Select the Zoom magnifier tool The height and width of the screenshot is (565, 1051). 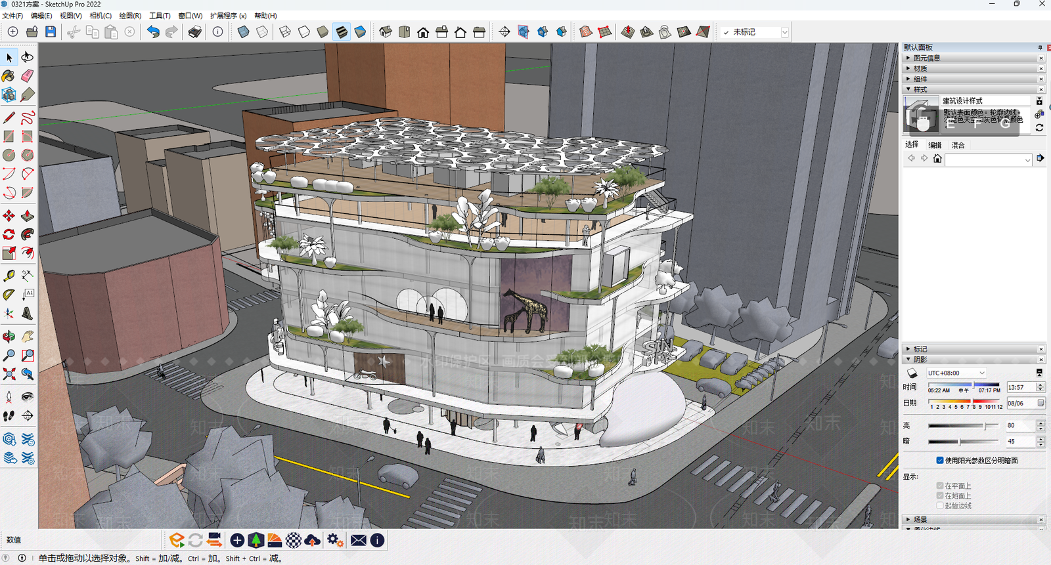pyautogui.click(x=9, y=355)
